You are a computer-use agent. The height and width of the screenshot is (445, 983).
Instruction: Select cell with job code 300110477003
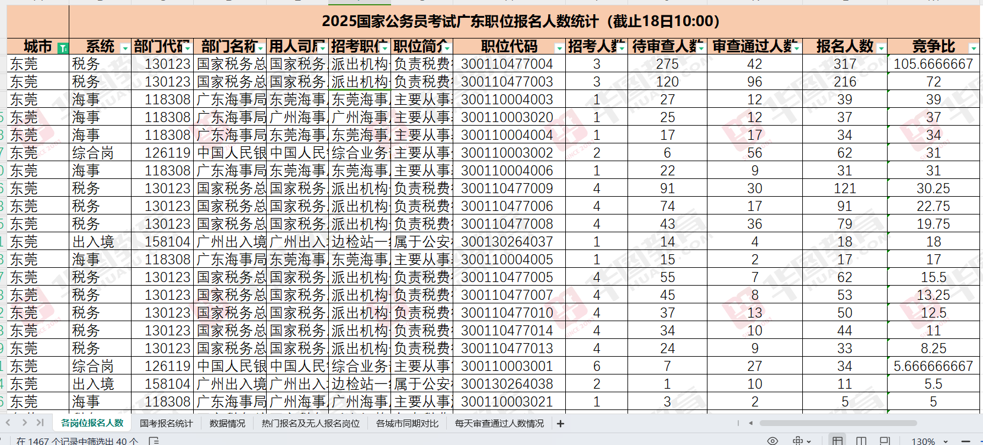click(x=509, y=82)
